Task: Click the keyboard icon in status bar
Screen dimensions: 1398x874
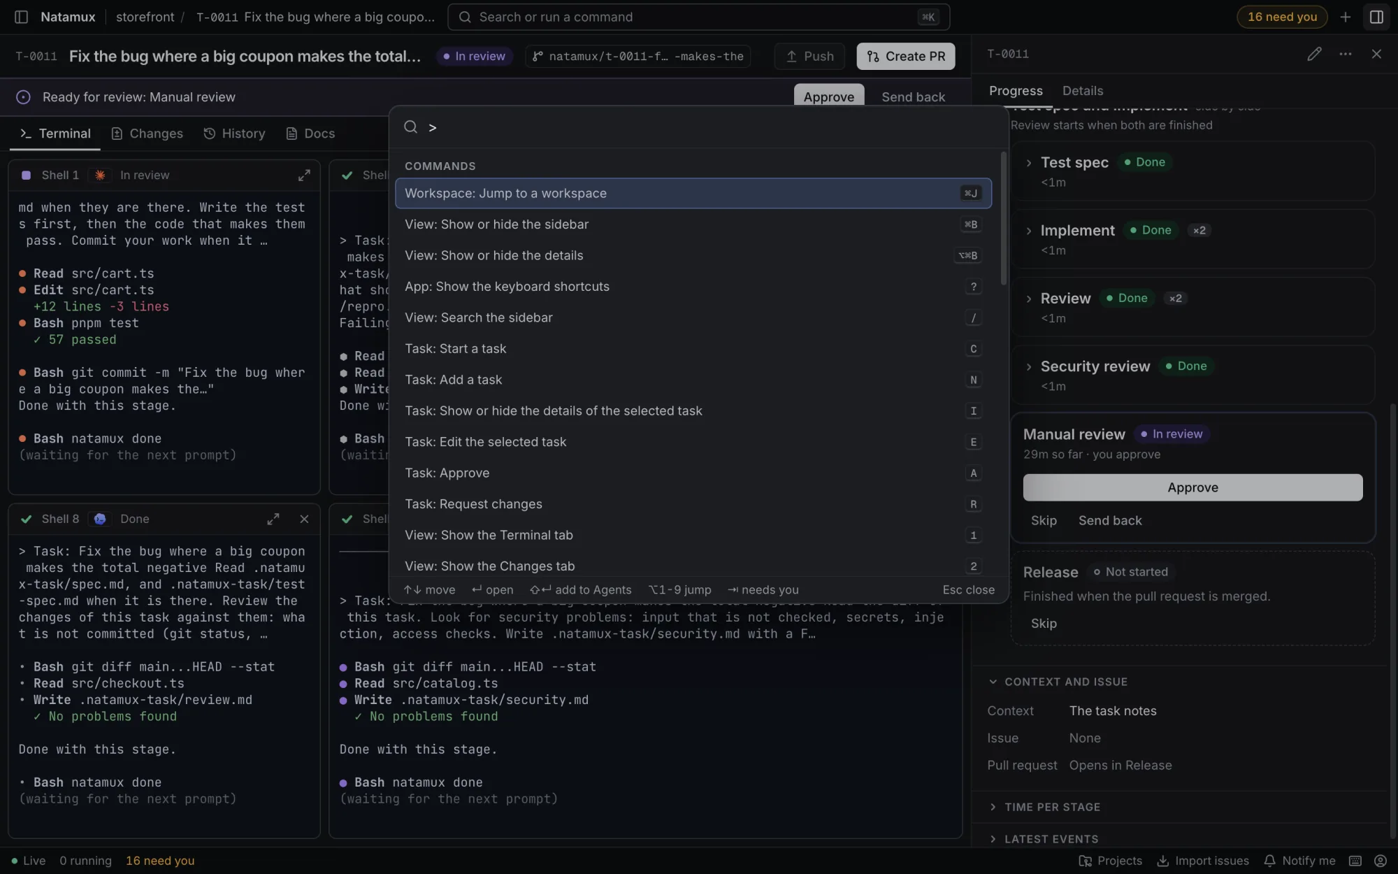Action: coord(1355,861)
